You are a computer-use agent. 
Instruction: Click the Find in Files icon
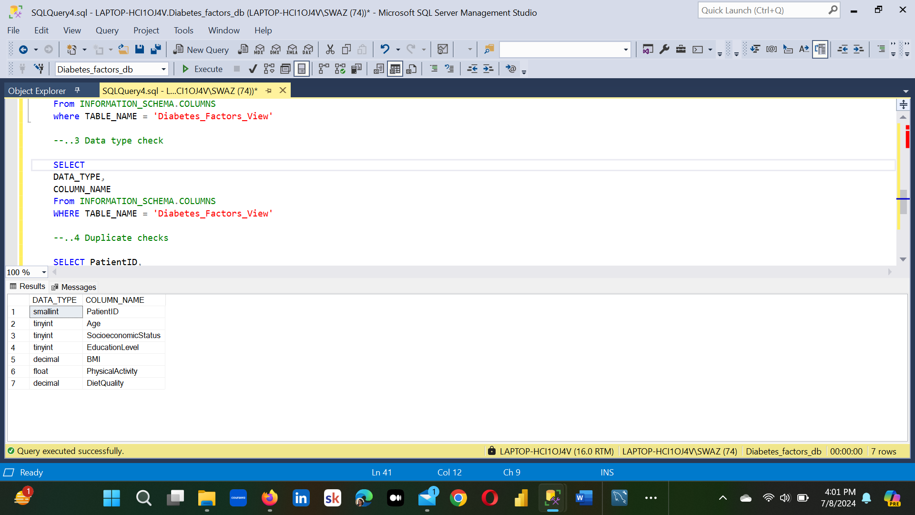pos(489,49)
